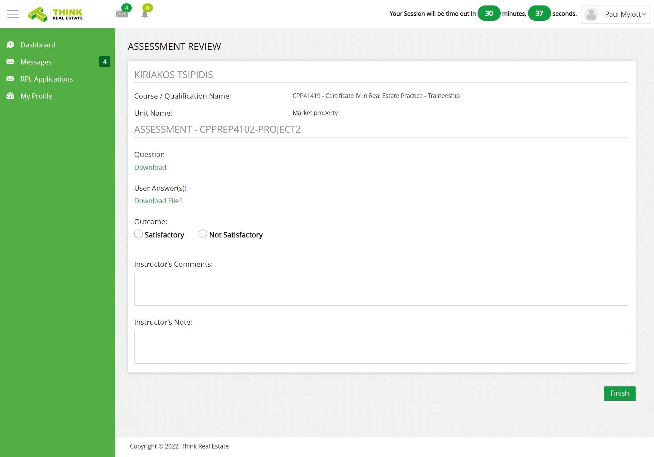
Task: Click the user avatar icon
Action: click(591, 14)
